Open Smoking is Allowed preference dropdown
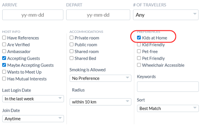This screenshot has height=125, width=203. 100,78
